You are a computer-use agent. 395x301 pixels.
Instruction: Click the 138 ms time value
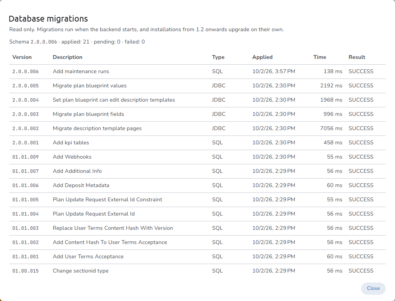[333, 72]
